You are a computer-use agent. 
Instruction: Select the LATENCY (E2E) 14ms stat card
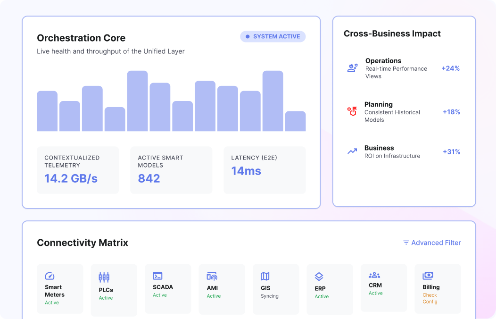pos(265,170)
